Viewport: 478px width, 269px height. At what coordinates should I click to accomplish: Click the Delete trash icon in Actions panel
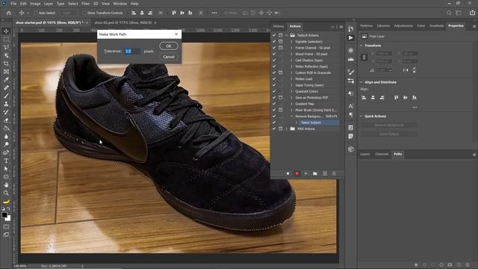click(334, 173)
